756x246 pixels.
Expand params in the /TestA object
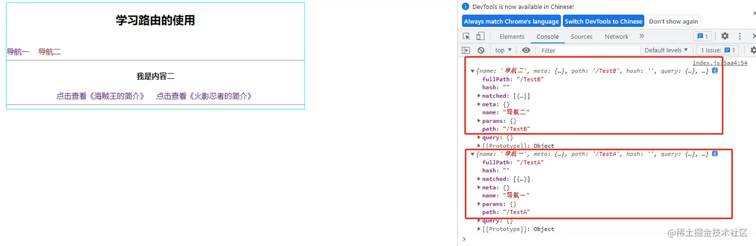(479, 204)
